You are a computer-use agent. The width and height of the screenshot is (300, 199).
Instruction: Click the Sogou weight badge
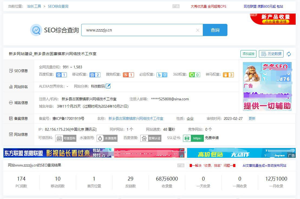click(x=128, y=75)
